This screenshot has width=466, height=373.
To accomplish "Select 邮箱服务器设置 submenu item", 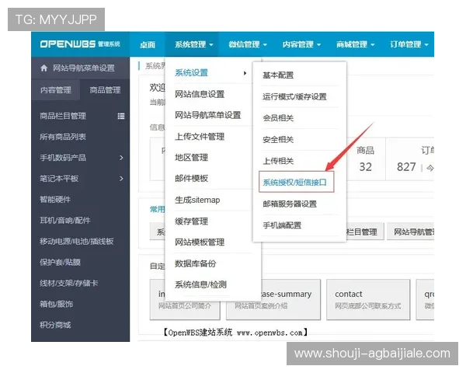I will 290,204.
